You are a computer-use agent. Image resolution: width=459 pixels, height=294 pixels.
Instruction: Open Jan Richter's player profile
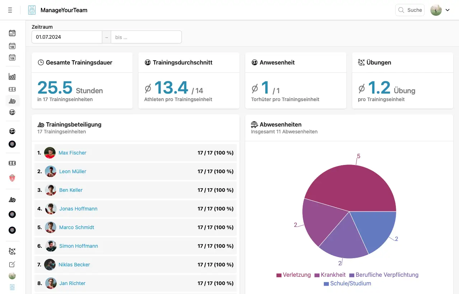[72, 283]
